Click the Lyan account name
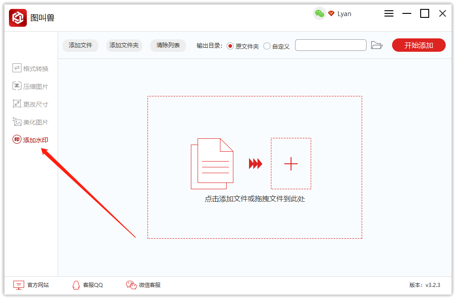 point(345,14)
